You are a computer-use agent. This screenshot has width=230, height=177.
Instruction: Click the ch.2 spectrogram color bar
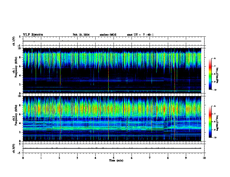click(210, 122)
